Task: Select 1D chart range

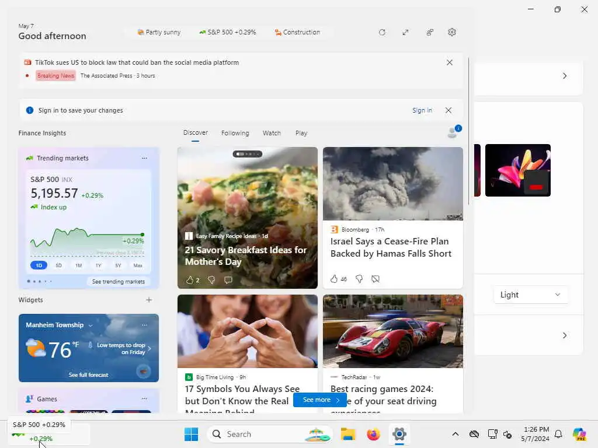Action: tap(39, 265)
